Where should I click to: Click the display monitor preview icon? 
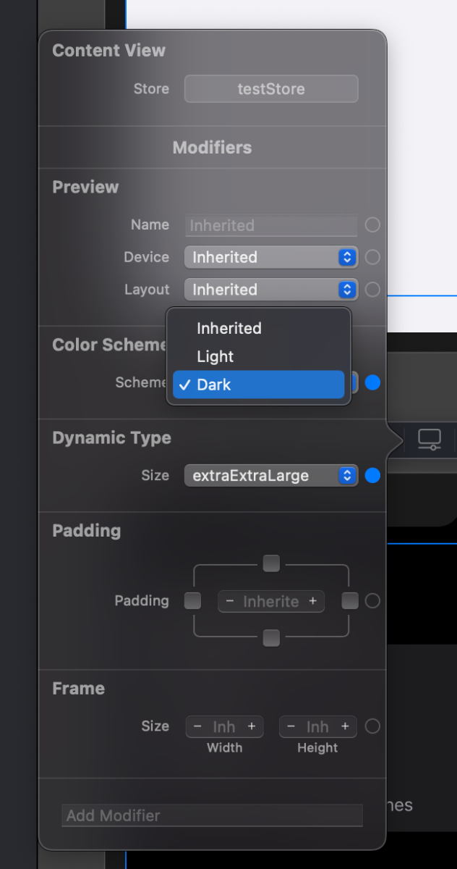pos(430,439)
